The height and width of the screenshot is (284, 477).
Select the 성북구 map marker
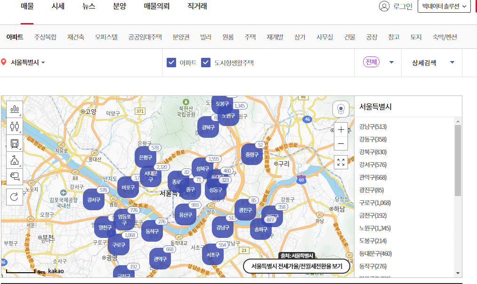(x=202, y=168)
